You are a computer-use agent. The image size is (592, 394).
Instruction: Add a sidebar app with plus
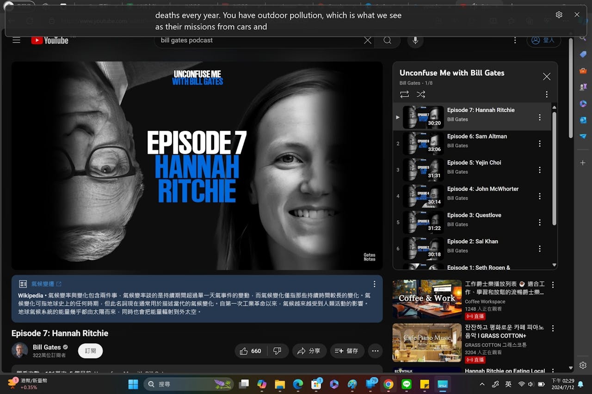[583, 163]
